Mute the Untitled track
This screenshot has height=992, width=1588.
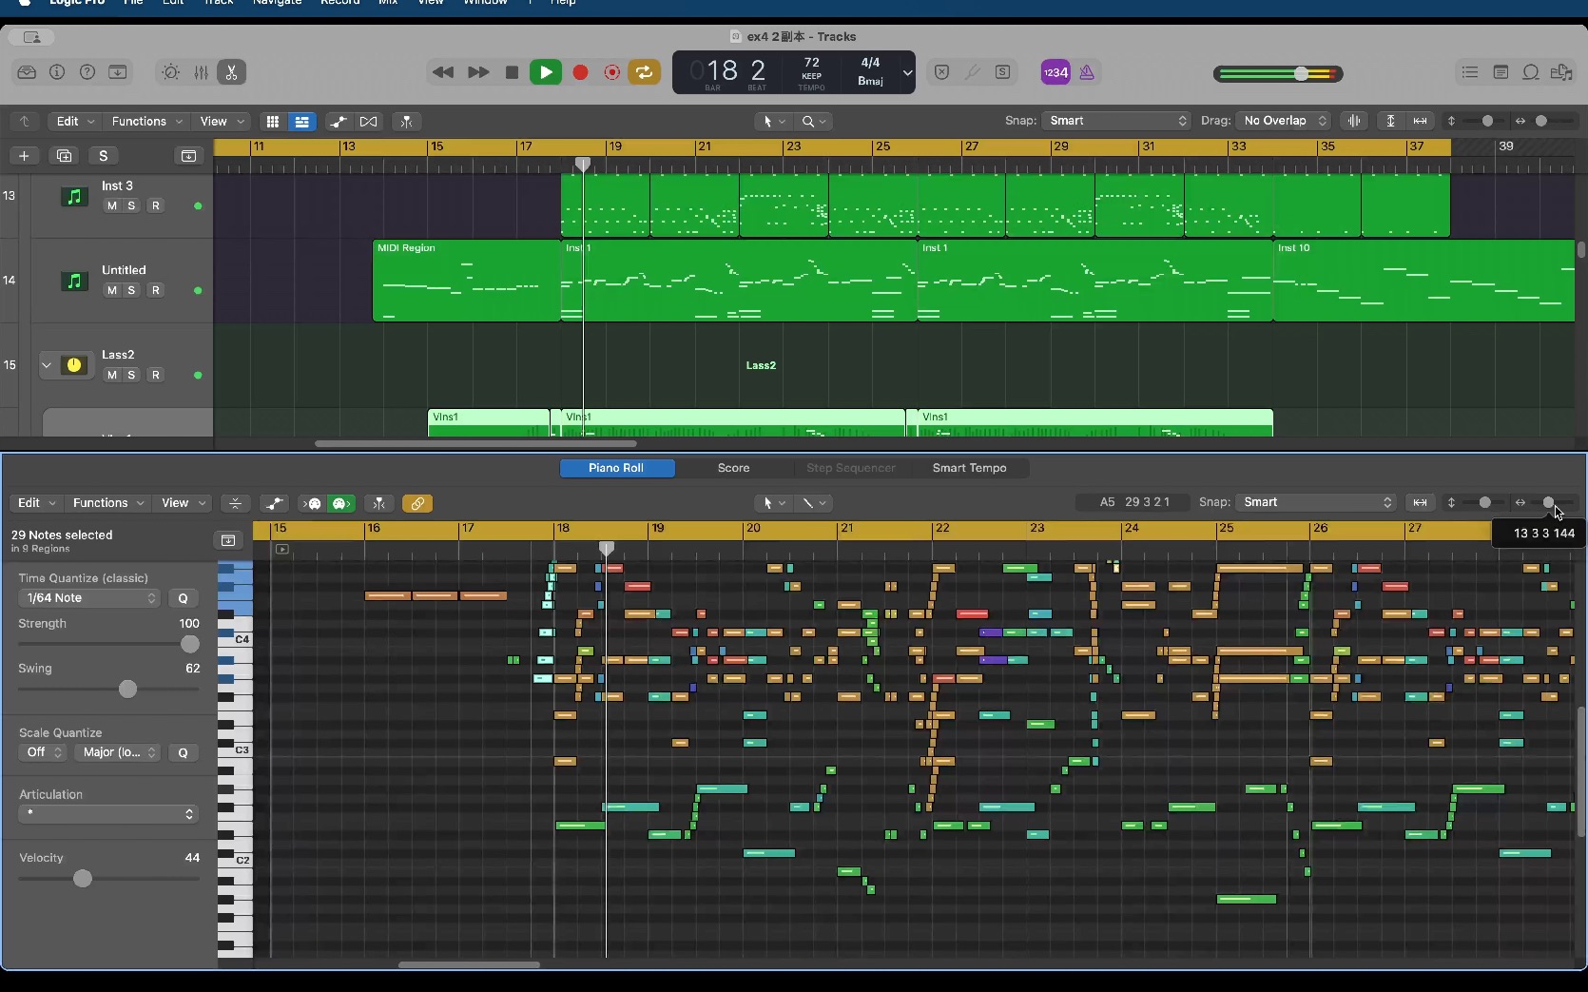113,291
